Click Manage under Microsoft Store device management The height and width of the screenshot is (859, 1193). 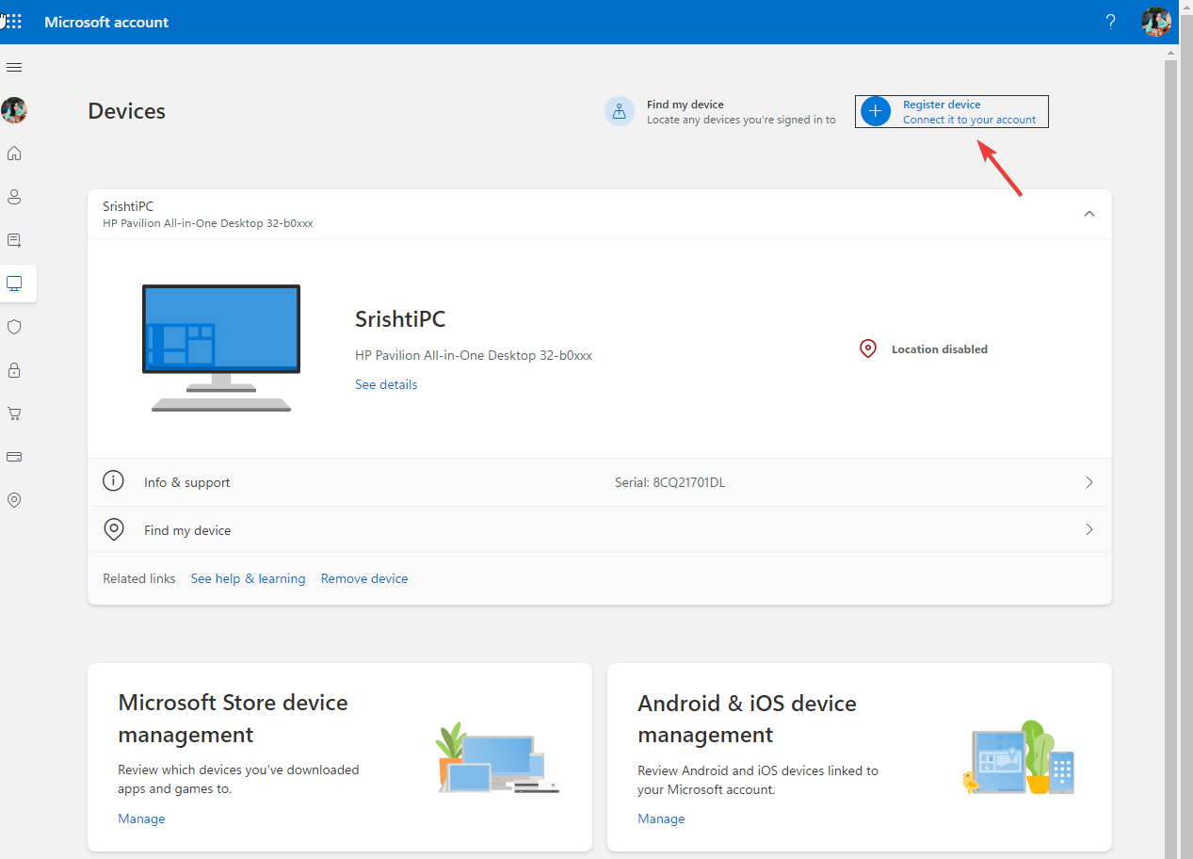141,818
